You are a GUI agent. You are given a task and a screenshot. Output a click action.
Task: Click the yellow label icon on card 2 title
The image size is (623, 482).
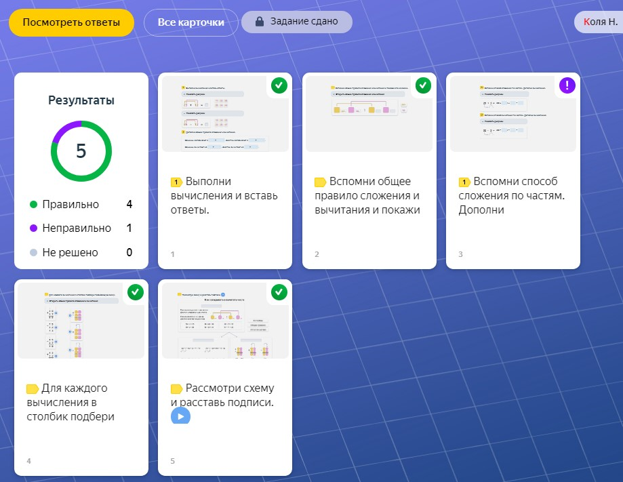tap(320, 182)
